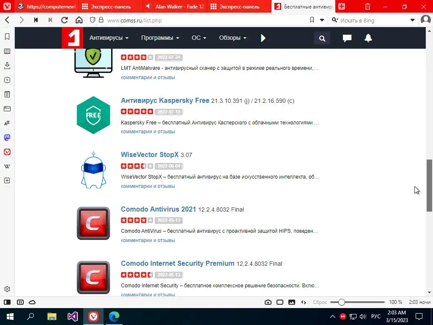Open the address bar history dropdown
Viewport: 433px width, 325px height.
[x=322, y=20]
